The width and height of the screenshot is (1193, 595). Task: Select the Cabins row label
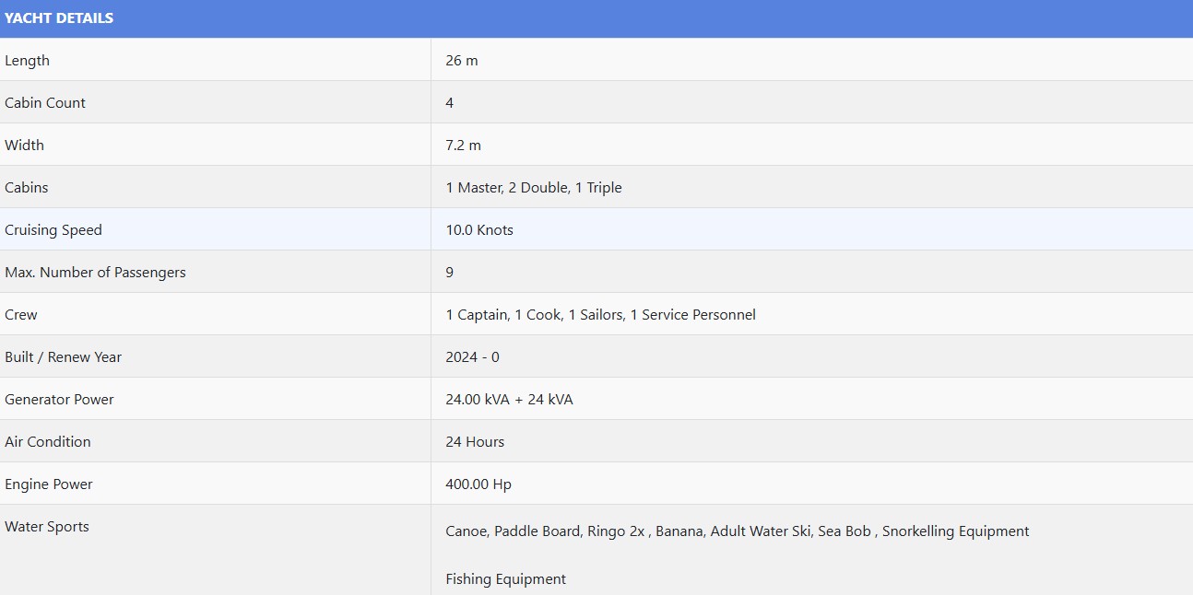tap(27, 188)
